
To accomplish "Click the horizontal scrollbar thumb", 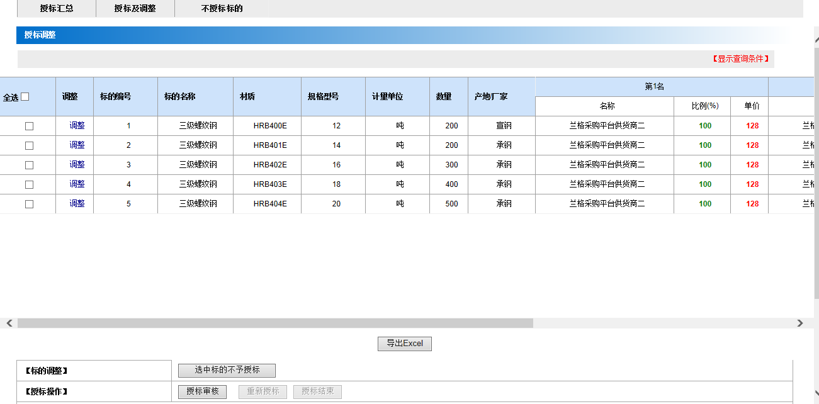I will click(275, 323).
